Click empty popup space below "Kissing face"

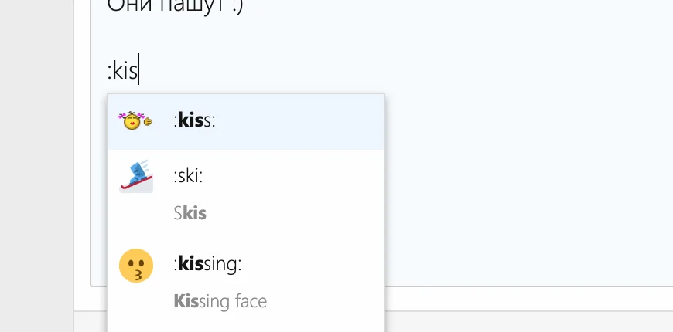pyautogui.click(x=246, y=324)
